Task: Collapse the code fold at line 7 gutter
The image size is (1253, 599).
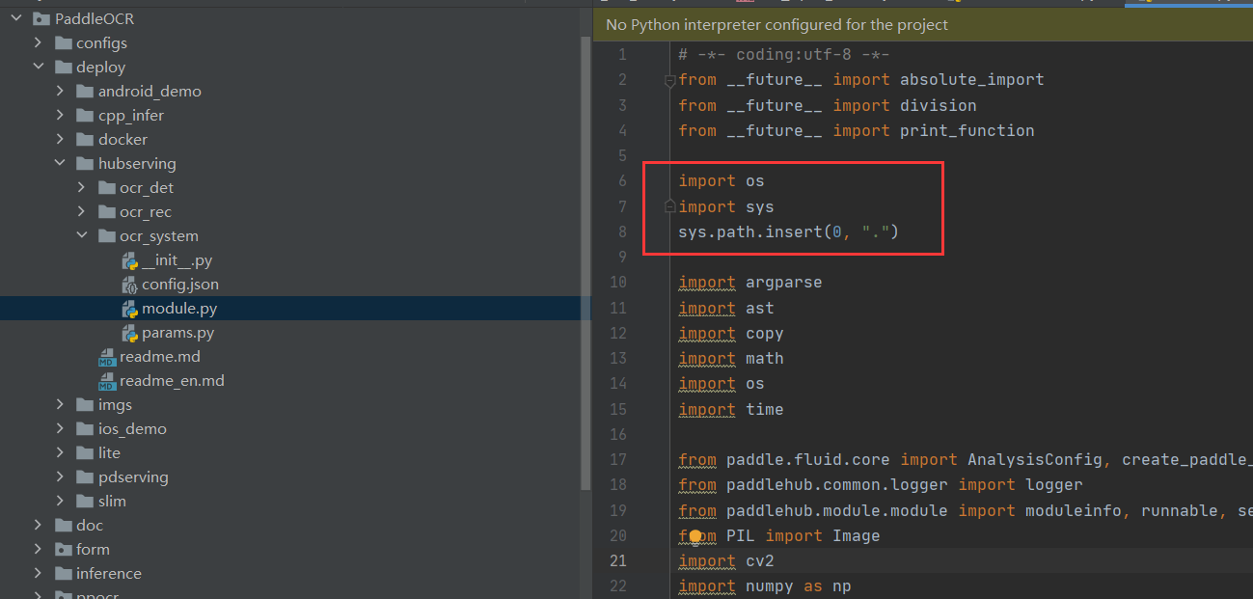Action: pyautogui.click(x=668, y=205)
